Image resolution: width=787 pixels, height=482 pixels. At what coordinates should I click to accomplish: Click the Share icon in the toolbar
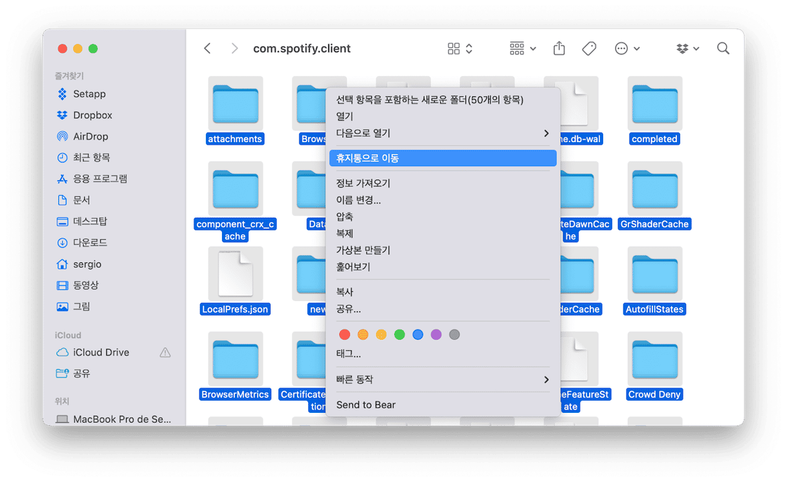click(x=559, y=48)
